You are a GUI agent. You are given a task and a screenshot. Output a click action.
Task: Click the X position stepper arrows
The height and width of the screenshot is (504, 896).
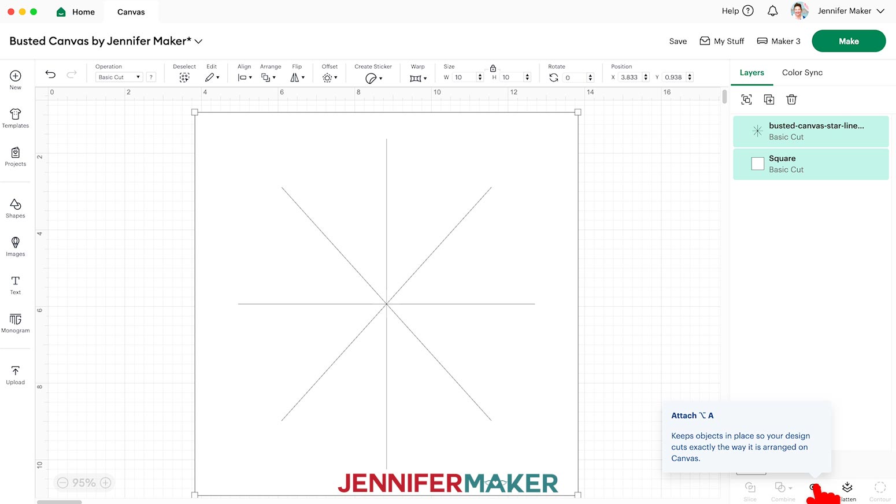(x=646, y=77)
